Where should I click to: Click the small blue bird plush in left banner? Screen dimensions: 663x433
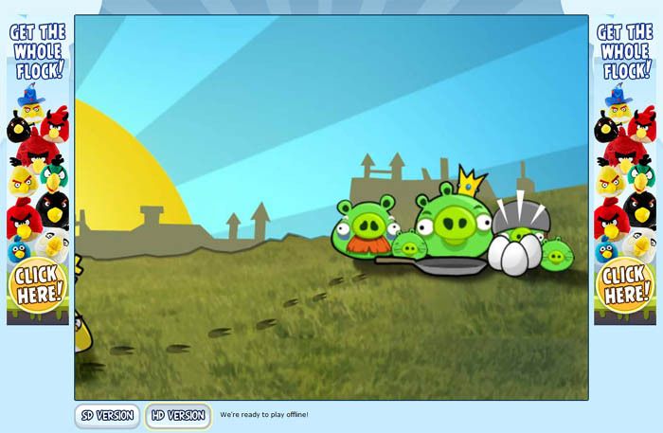coord(19,249)
